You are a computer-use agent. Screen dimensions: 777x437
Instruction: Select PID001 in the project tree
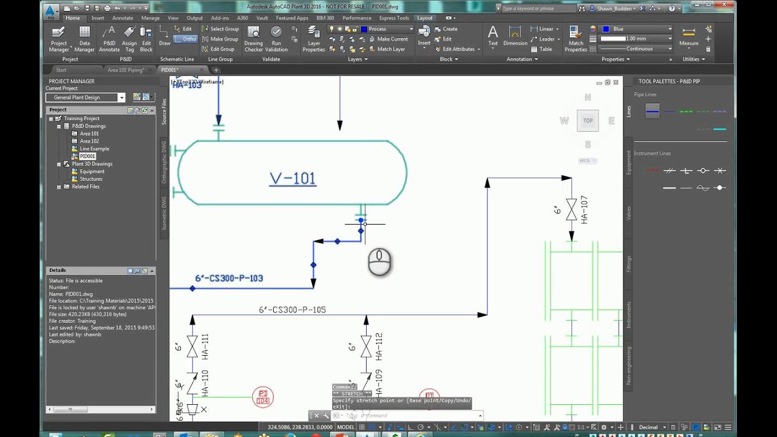87,156
